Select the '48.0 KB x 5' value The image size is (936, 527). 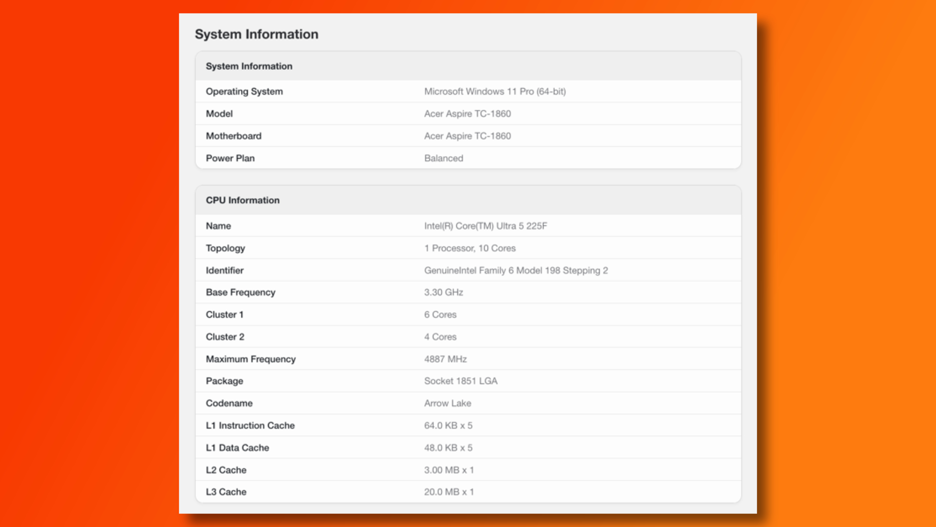pos(448,448)
